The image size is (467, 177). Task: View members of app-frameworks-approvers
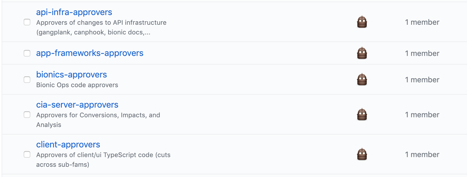(422, 53)
